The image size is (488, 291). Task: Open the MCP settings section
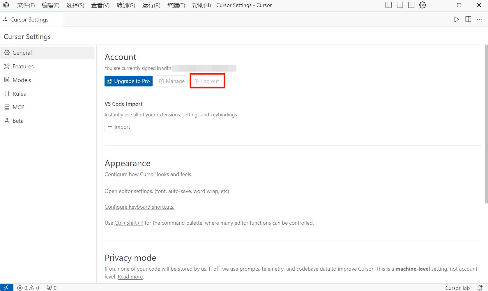47,107
